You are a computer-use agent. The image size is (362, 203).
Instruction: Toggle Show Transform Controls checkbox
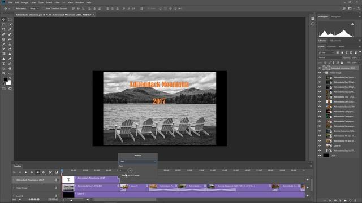pos(44,8)
